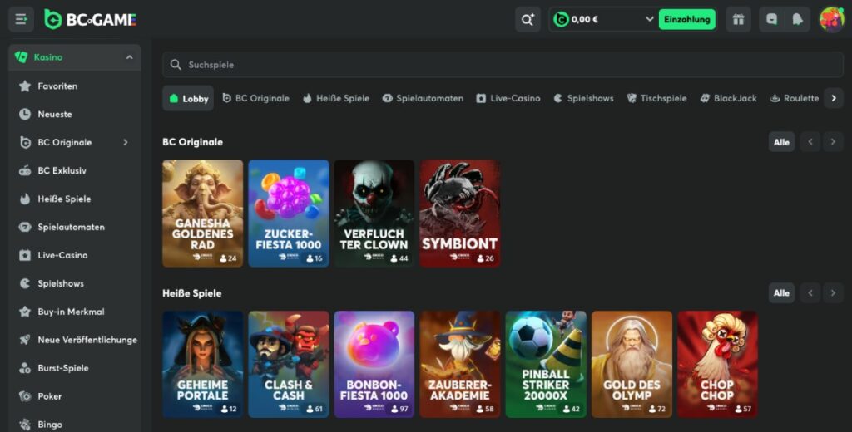Go to previous Heiße Spiele games
Image resolution: width=852 pixels, height=432 pixels.
810,293
